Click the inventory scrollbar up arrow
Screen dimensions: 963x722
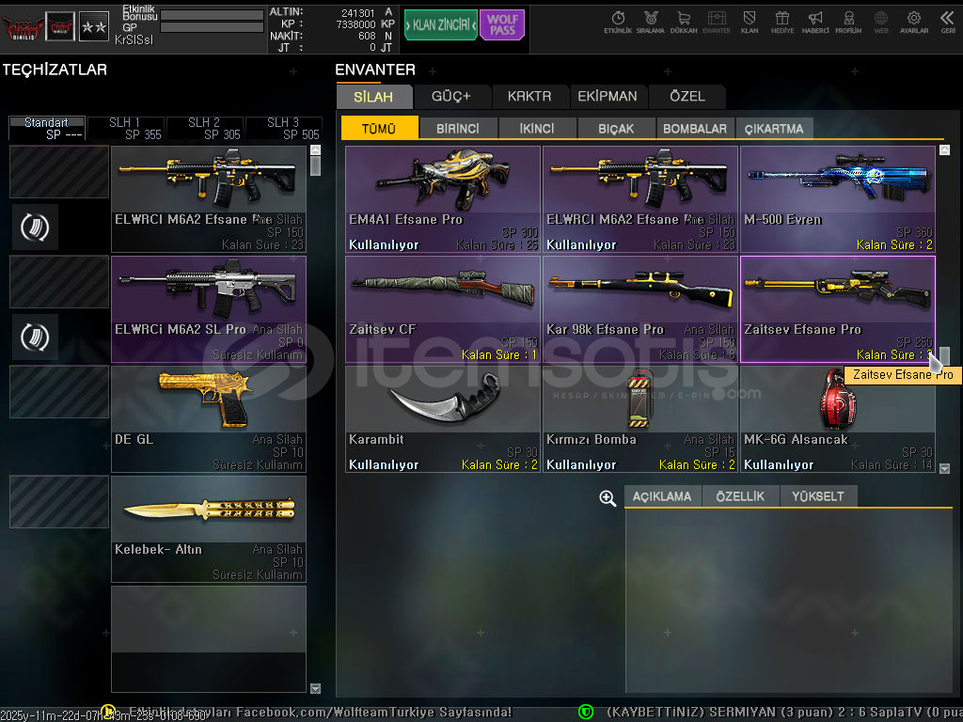944,149
